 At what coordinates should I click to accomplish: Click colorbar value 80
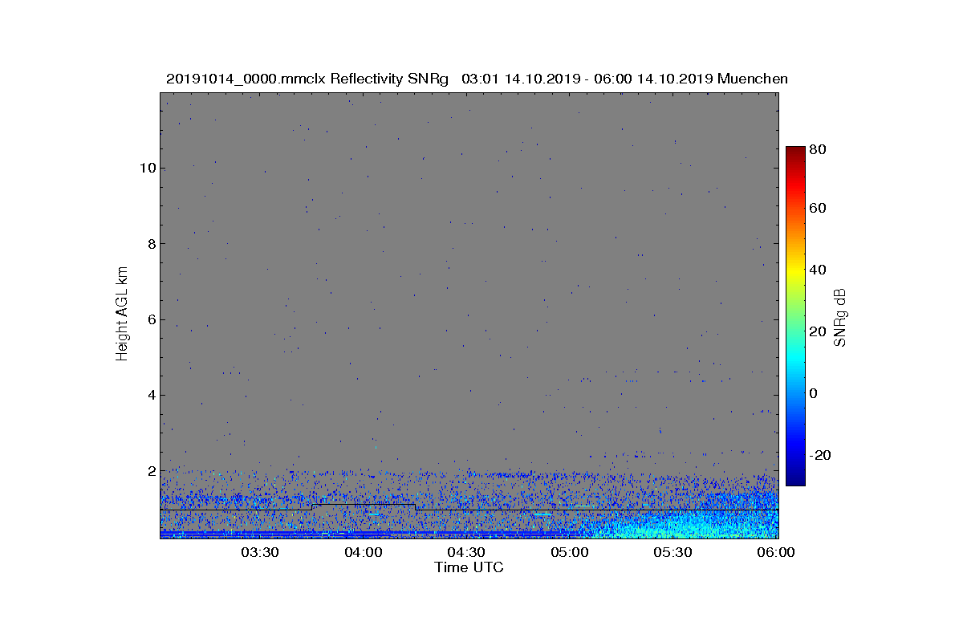click(x=819, y=148)
